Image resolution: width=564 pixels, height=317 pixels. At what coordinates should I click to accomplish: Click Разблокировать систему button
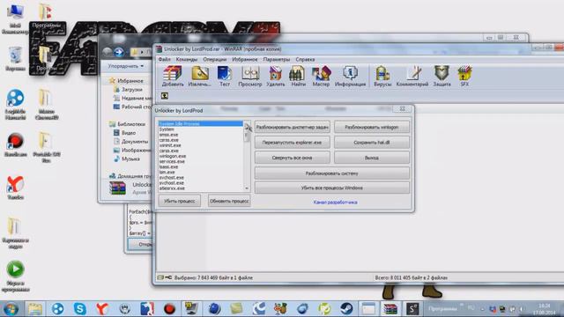coord(331,173)
